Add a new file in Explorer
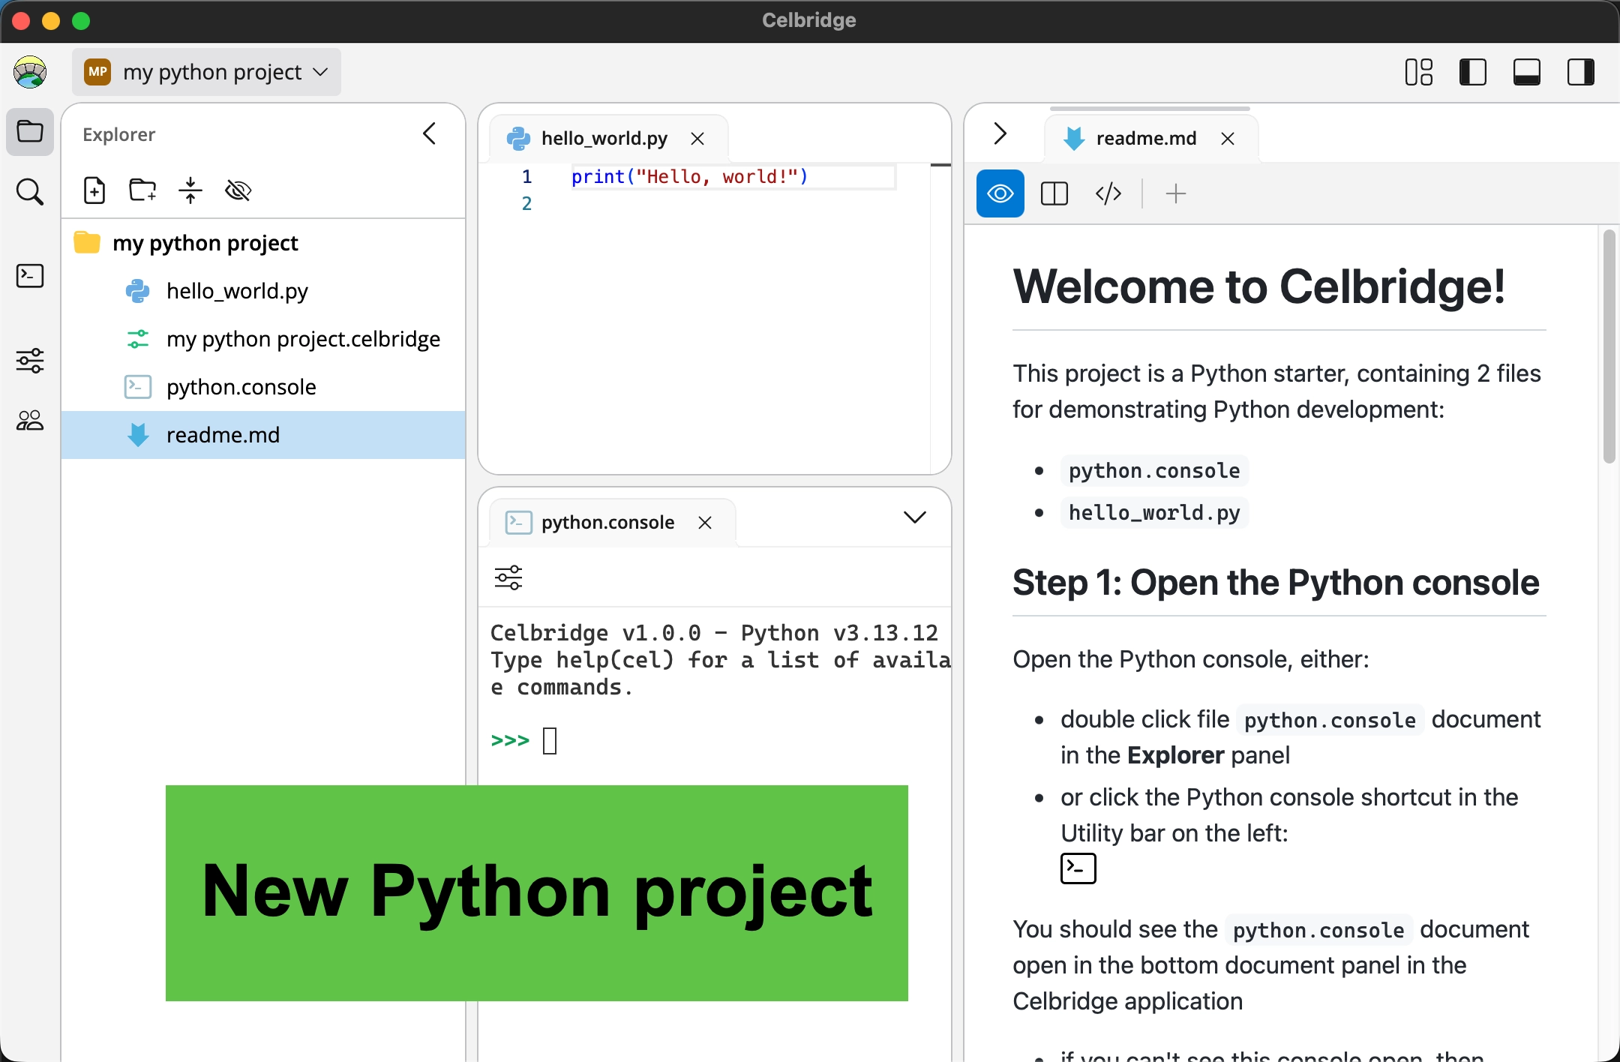The height and width of the screenshot is (1062, 1620). tap(94, 190)
